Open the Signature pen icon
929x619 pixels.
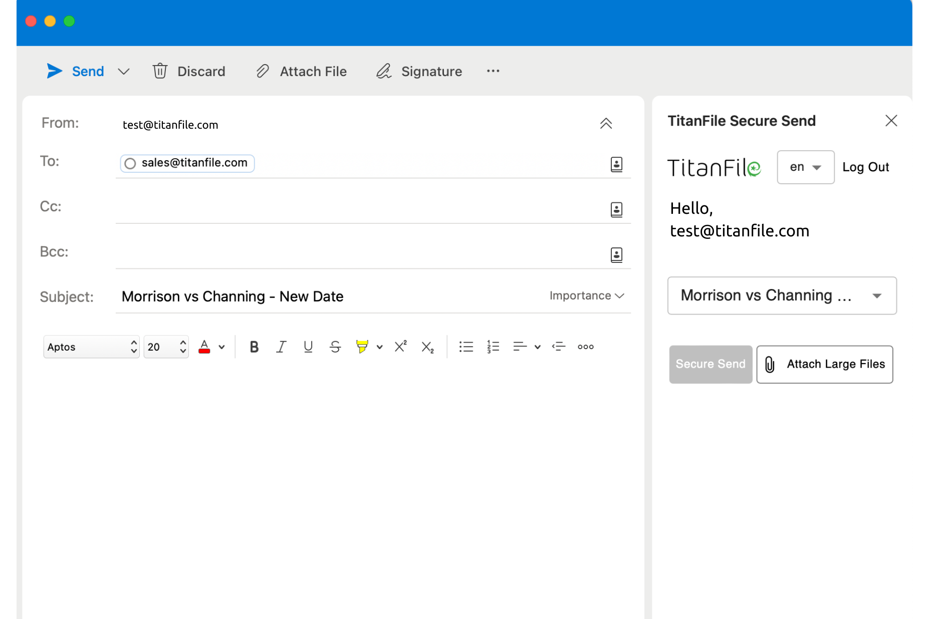384,71
